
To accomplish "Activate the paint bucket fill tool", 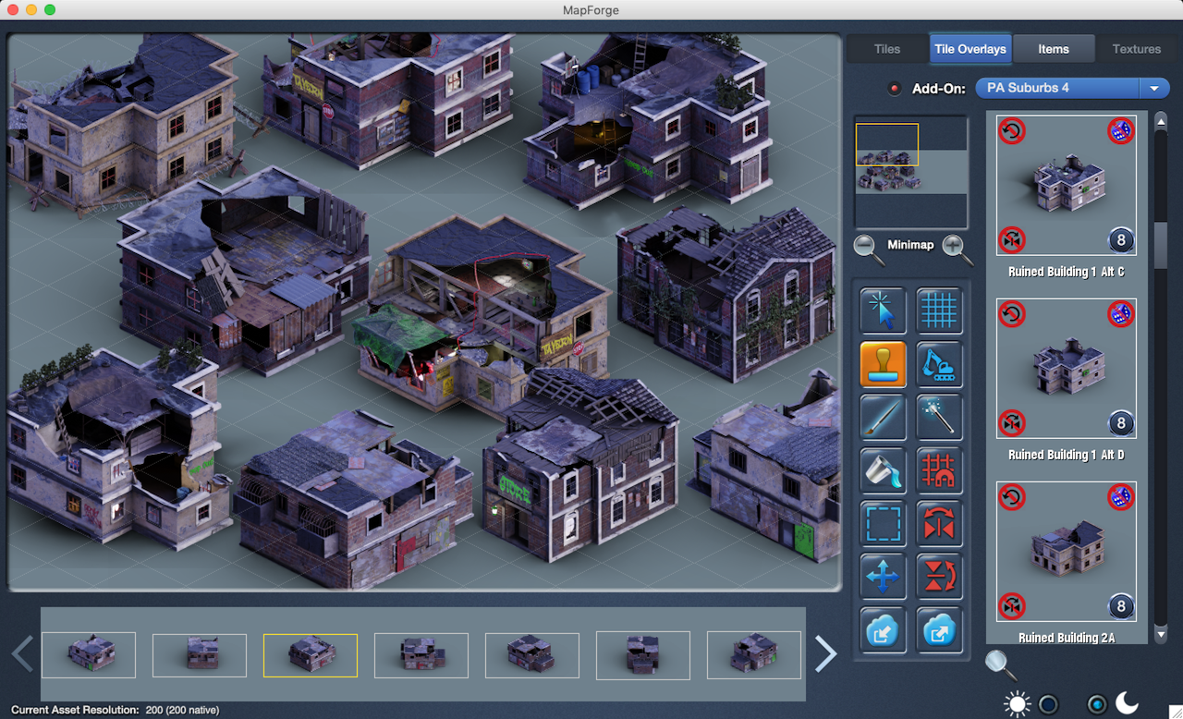I will 883,470.
